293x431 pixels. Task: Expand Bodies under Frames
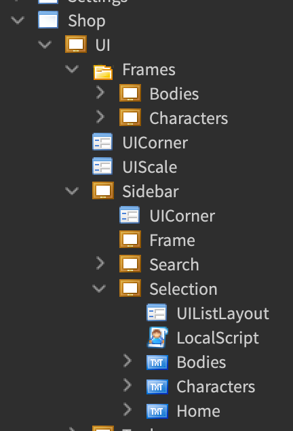point(100,93)
